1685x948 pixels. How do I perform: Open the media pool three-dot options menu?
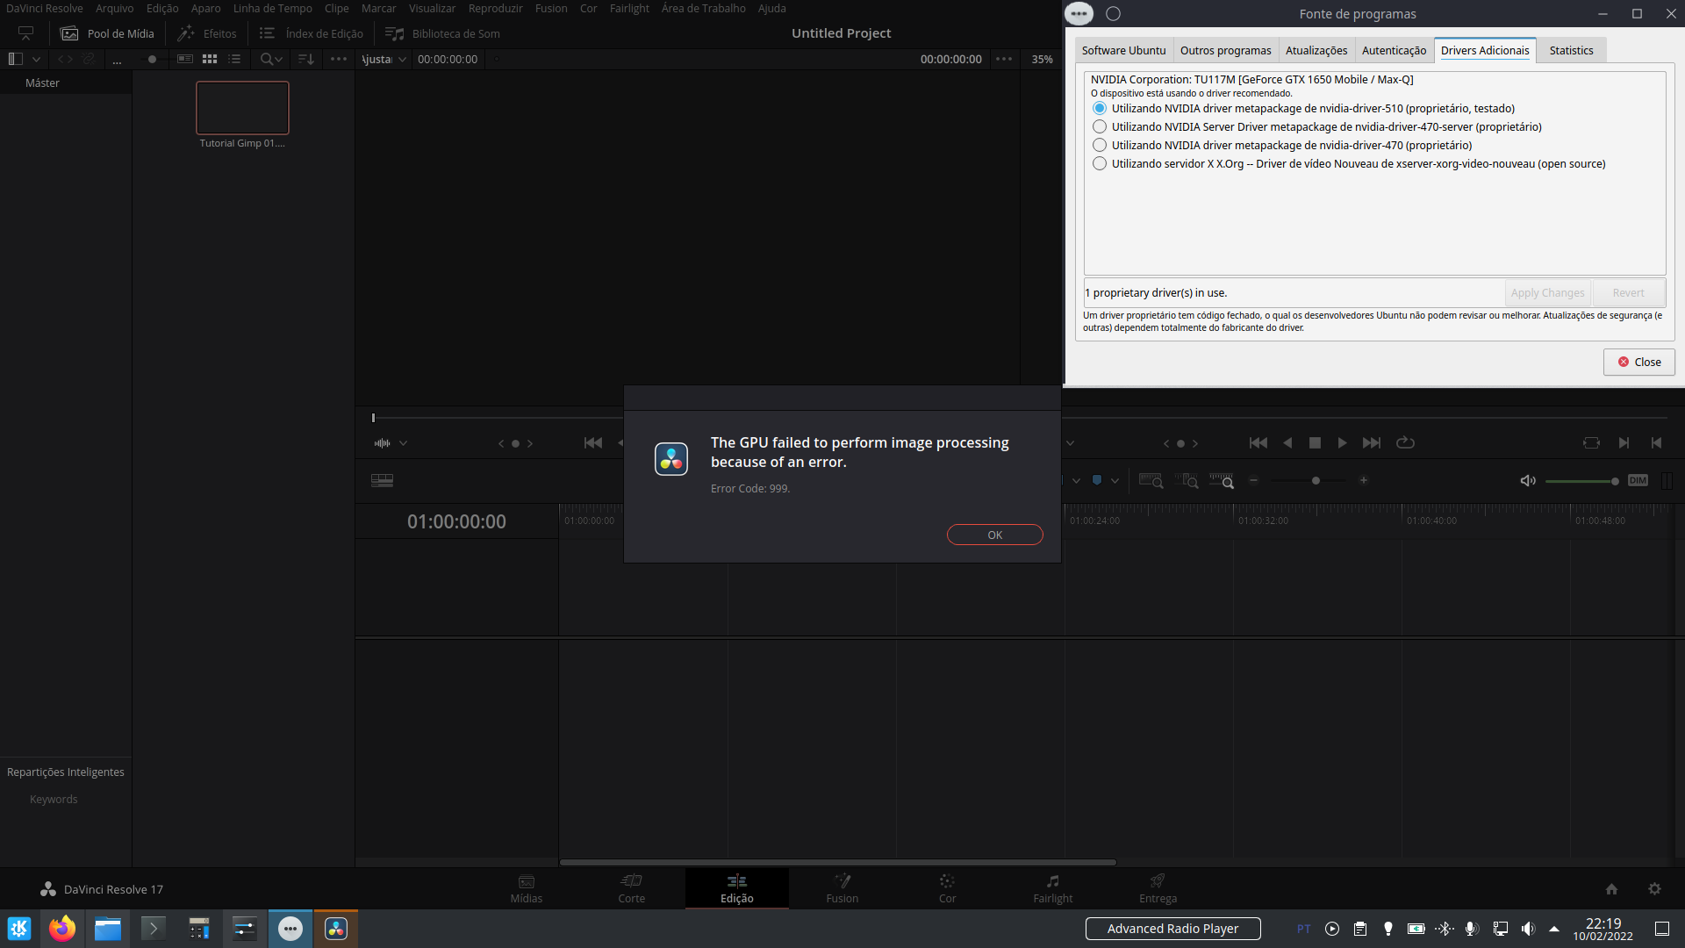tap(339, 59)
